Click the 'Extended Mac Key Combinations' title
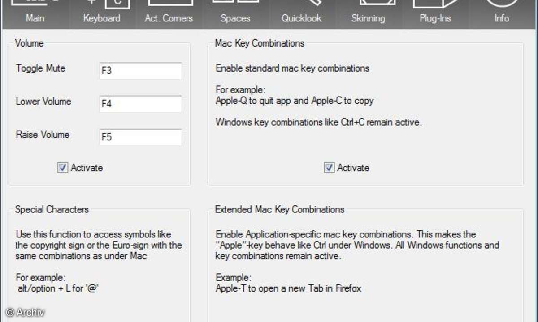 [280, 209]
